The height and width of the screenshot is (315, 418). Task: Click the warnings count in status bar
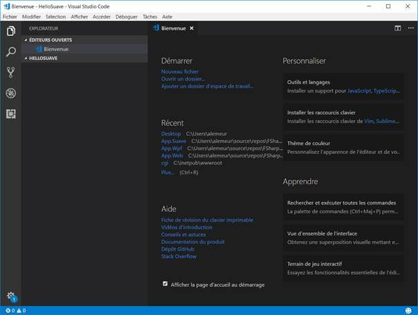pyautogui.click(x=21, y=310)
